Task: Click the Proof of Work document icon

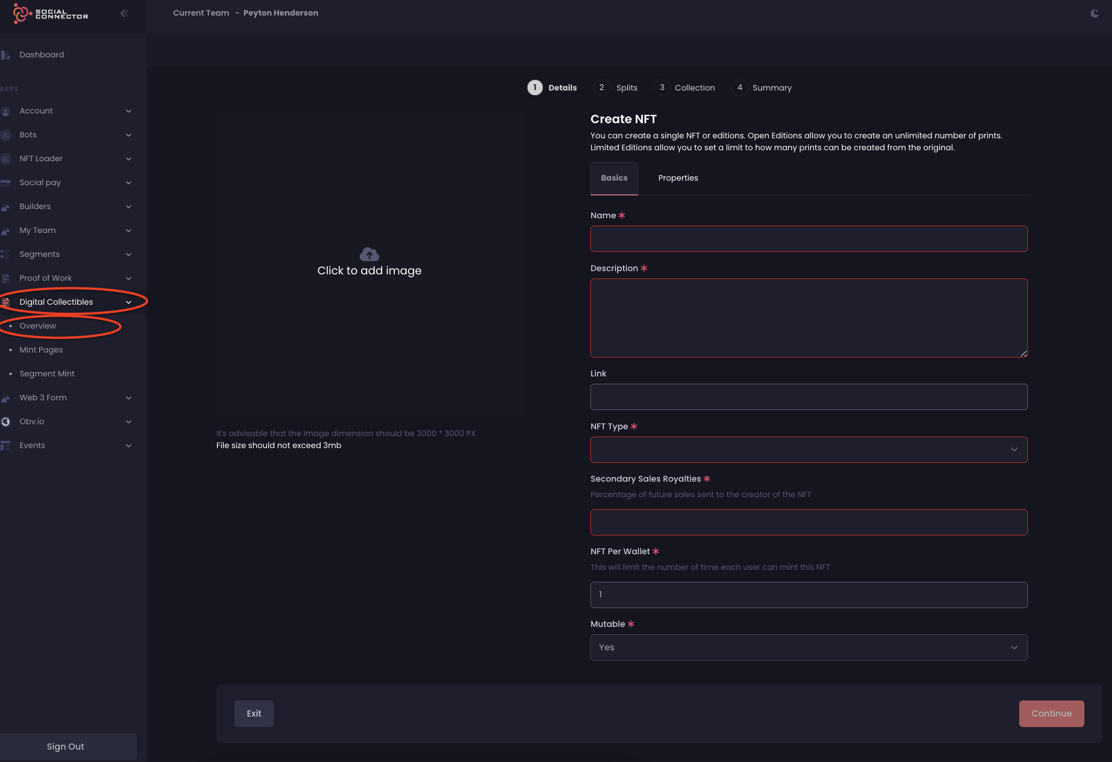Action: click(6, 278)
